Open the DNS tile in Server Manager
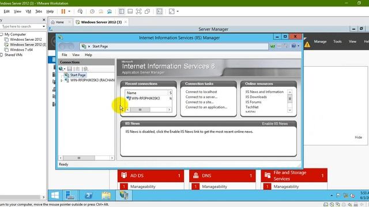 click(223, 175)
